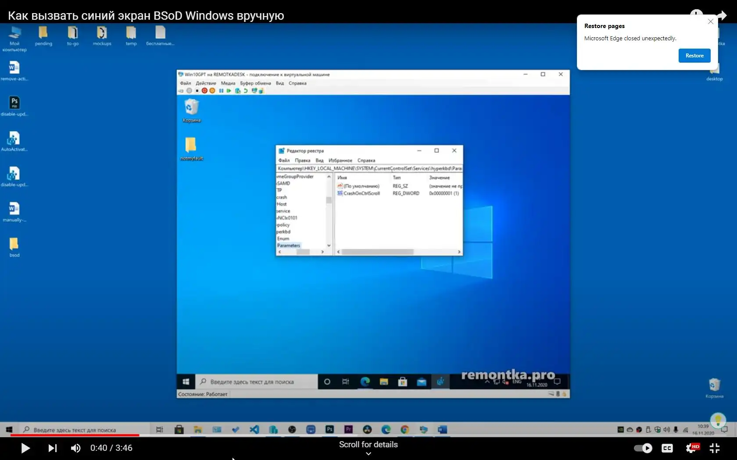Click values pane horizontal scrollbar right arrow
The height and width of the screenshot is (460, 737).
(459, 252)
